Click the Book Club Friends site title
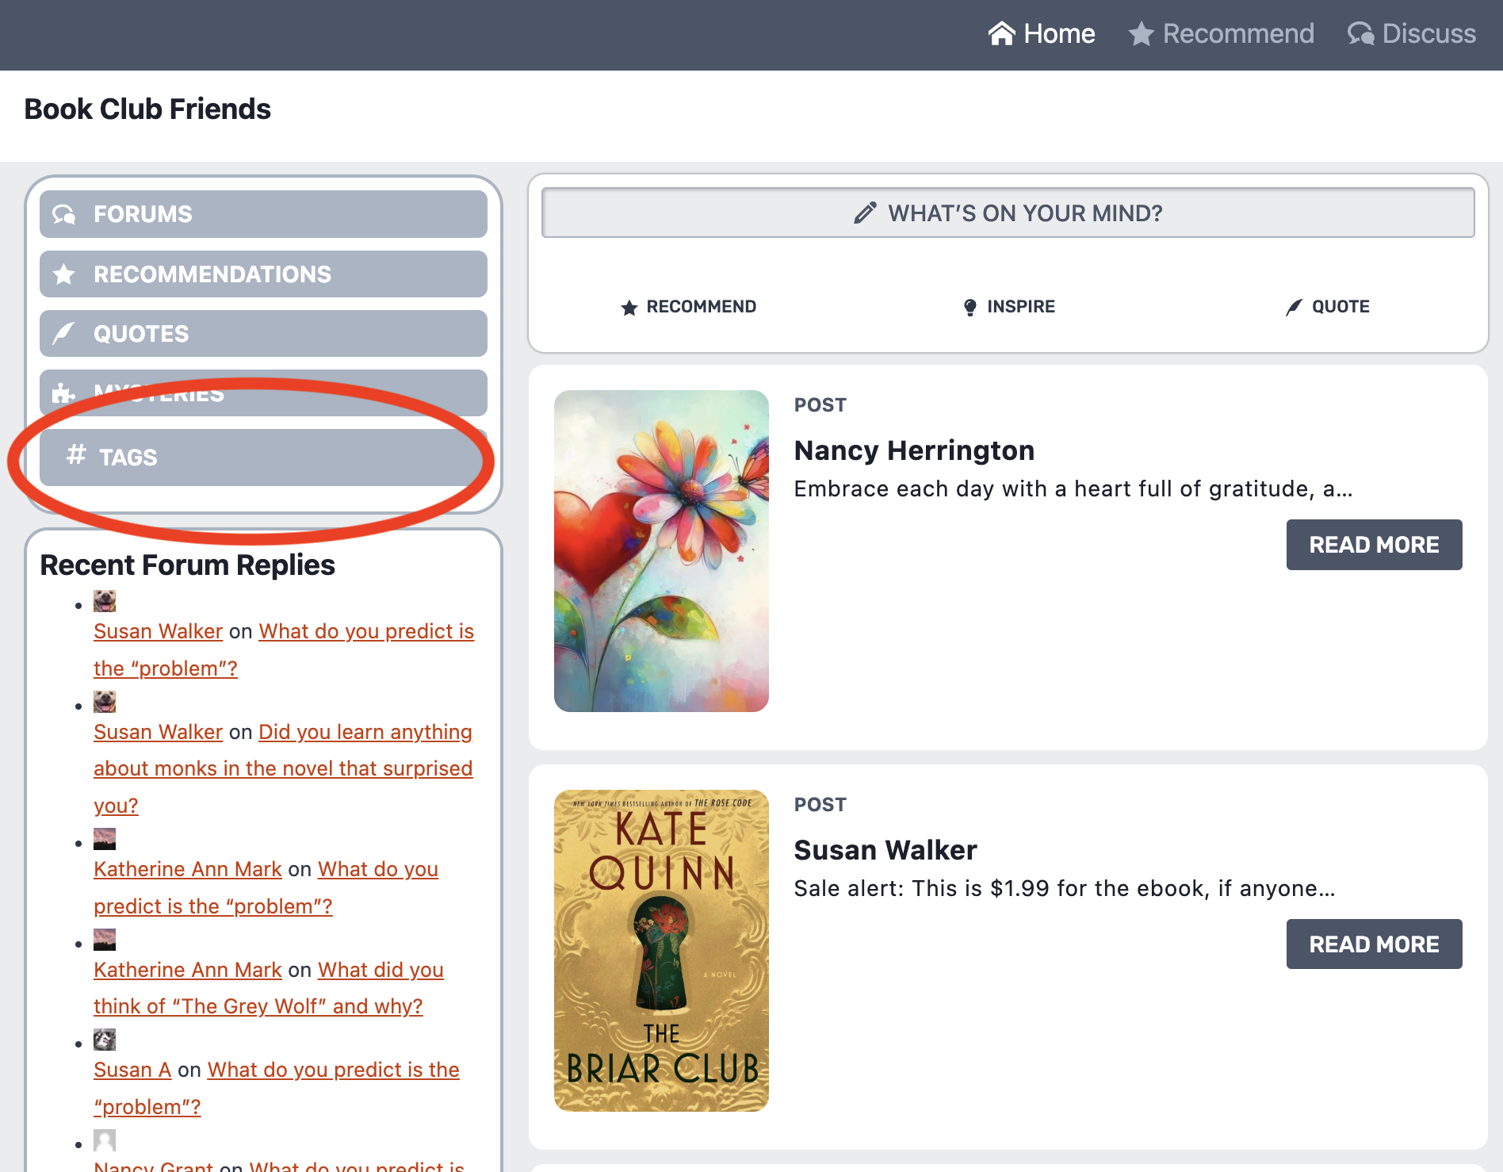Image resolution: width=1503 pixels, height=1172 pixels. click(x=147, y=109)
